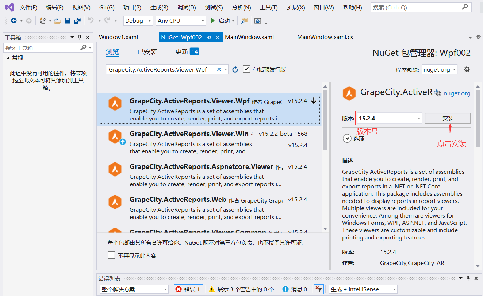The height and width of the screenshot is (296, 483).
Task: Click the New Project toolbar icon
Action: [43, 21]
